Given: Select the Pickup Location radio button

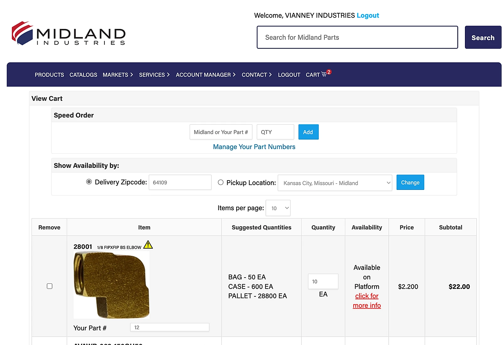Looking at the screenshot, I should click(221, 182).
